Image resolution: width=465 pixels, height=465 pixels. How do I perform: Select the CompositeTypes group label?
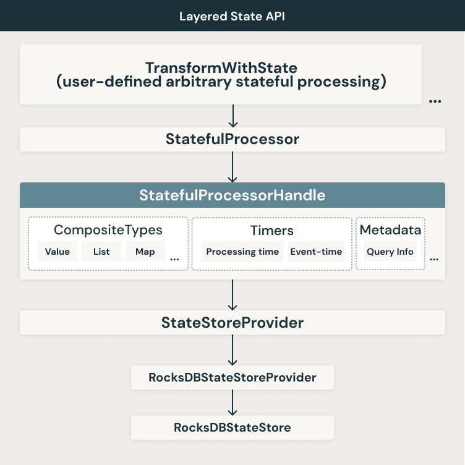tap(108, 230)
